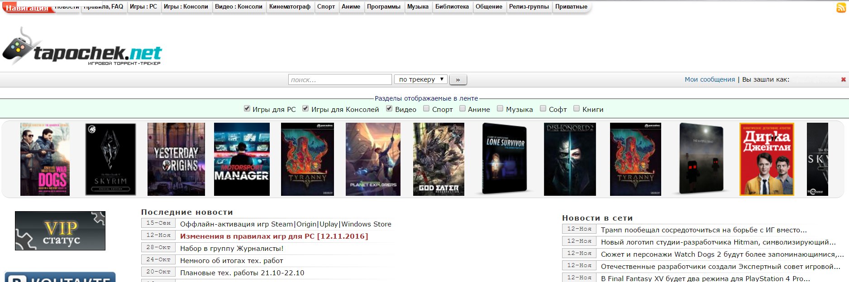Viewport: 849px width, 282px height.
Task: Enable the Музыка feed checkbox
Action: [500, 108]
